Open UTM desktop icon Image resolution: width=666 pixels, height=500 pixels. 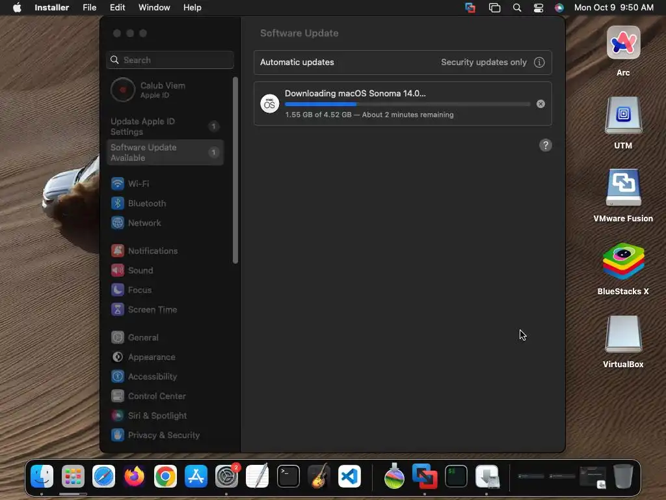coord(623,115)
